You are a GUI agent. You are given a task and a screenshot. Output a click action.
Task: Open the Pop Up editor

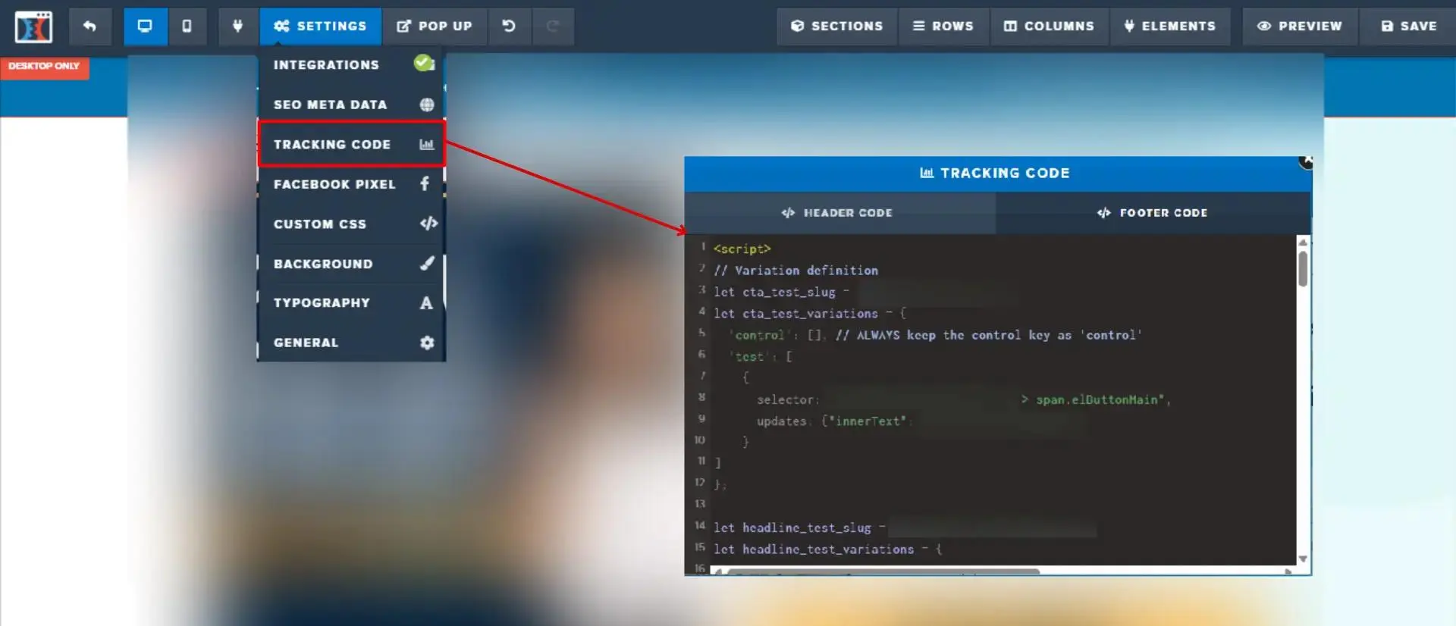(x=435, y=27)
